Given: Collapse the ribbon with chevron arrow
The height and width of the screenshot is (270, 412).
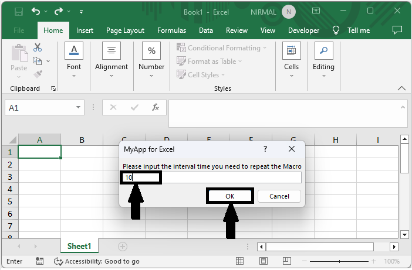Looking at the screenshot, I should pyautogui.click(x=401, y=88).
